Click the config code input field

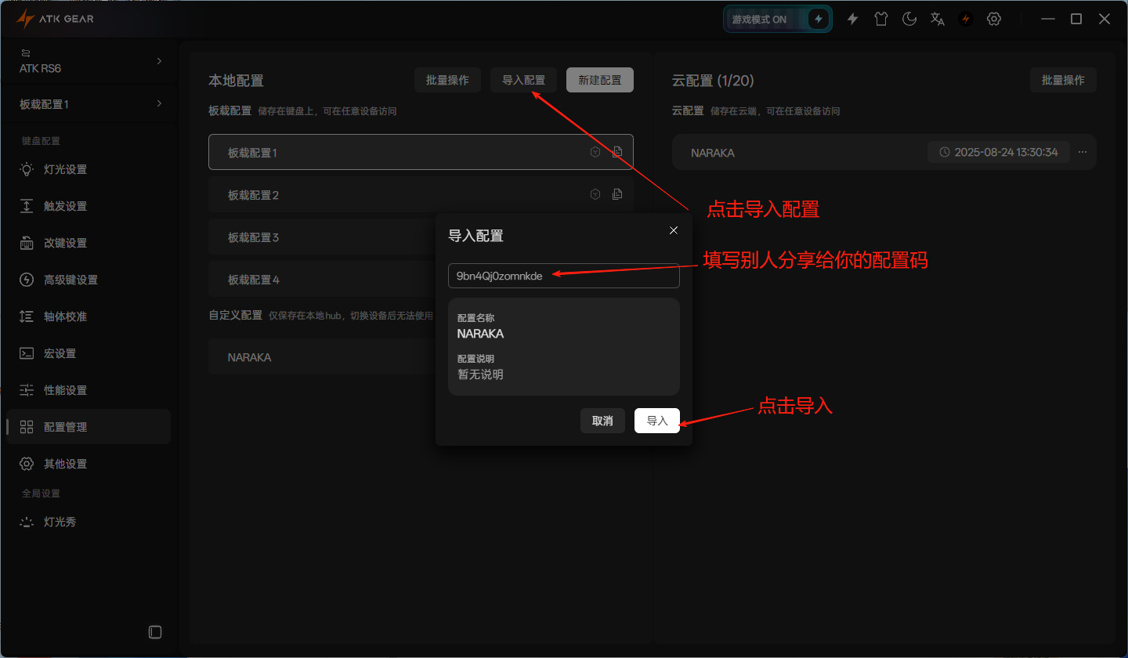[563, 276]
